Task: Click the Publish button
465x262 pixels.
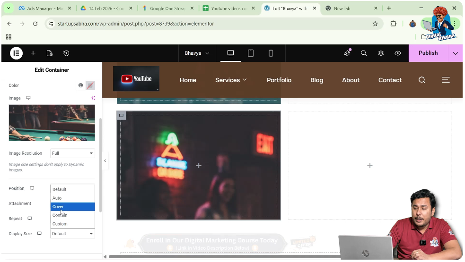Action: pyautogui.click(x=428, y=53)
